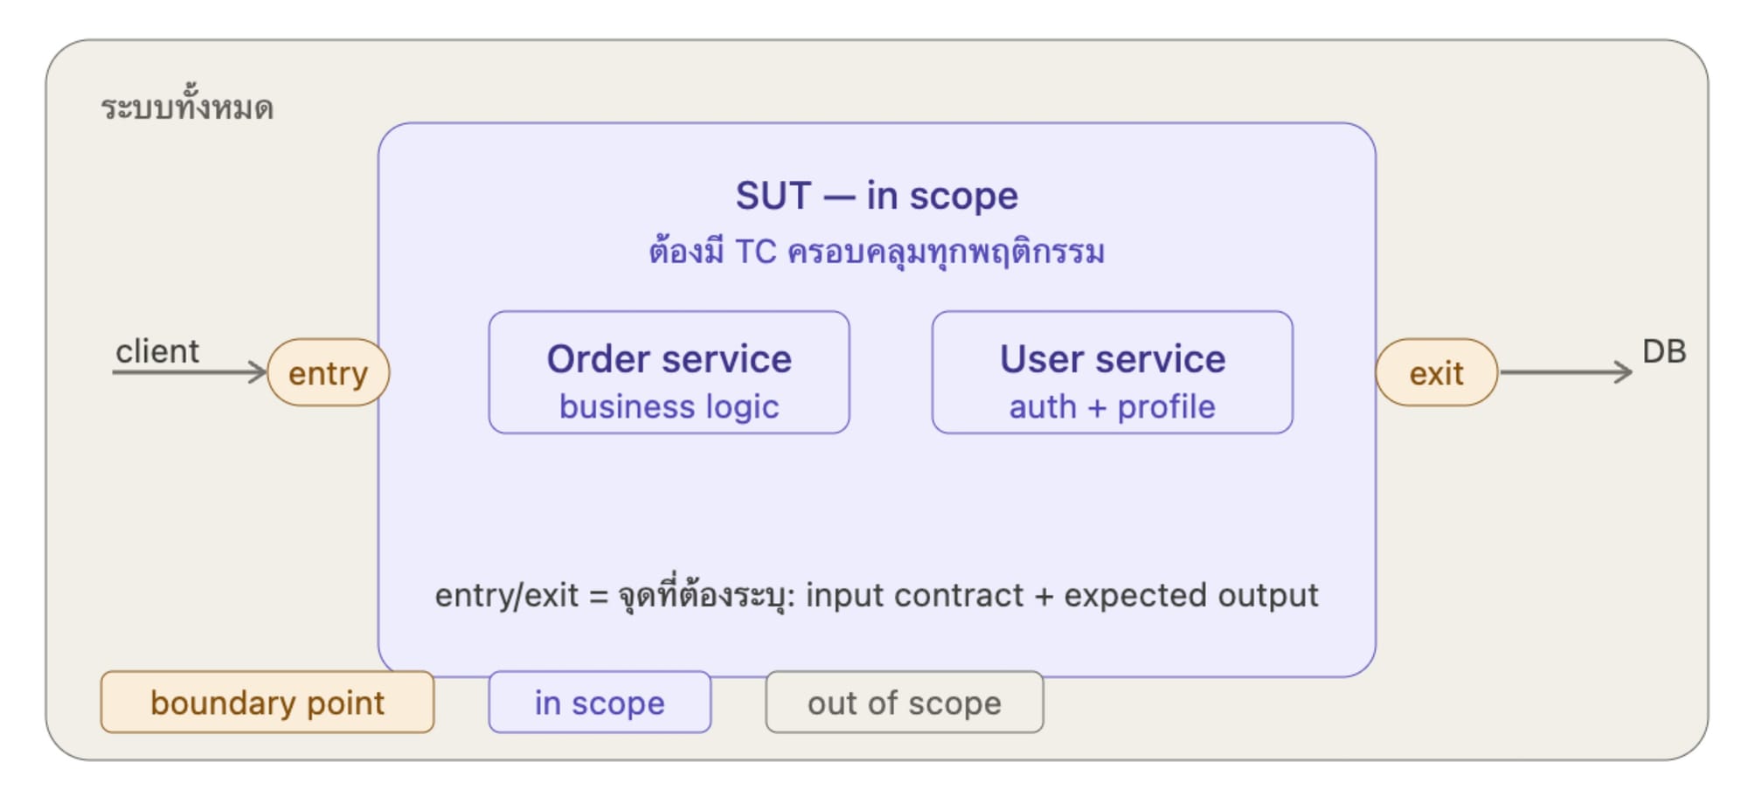Click the 'in scope' legend box
The width and height of the screenshot is (1748, 797).
[600, 703]
